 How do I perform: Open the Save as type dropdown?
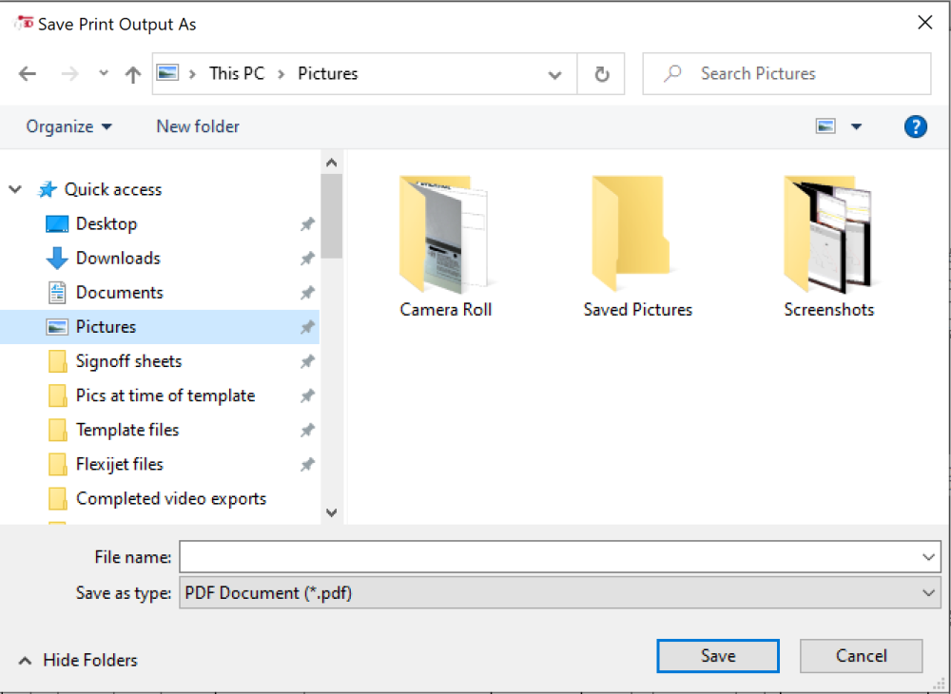tap(929, 592)
